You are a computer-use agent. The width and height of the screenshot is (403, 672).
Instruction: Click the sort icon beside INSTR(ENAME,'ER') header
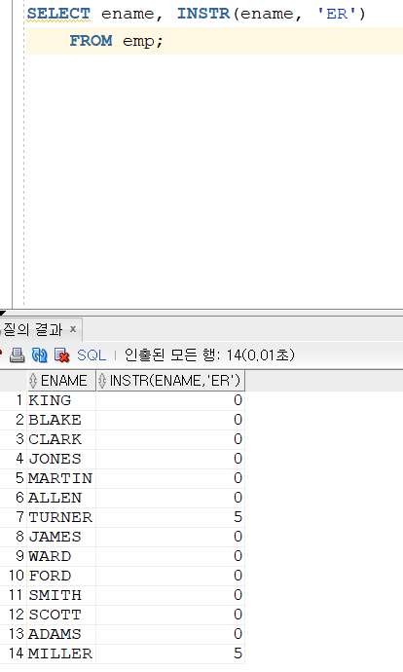[x=101, y=381]
